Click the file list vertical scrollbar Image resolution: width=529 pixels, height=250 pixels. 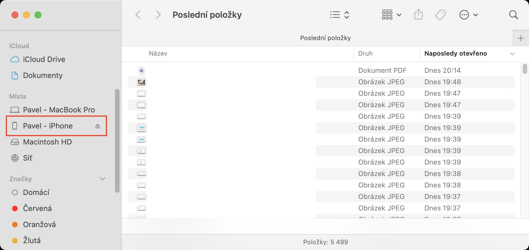(x=525, y=69)
